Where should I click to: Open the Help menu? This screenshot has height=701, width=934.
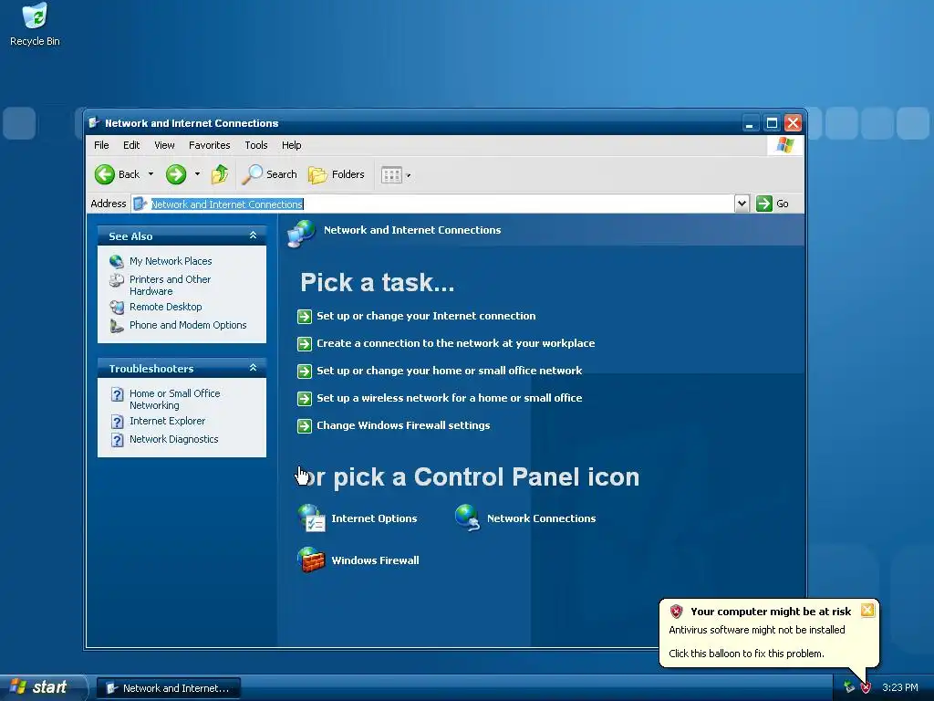291,145
